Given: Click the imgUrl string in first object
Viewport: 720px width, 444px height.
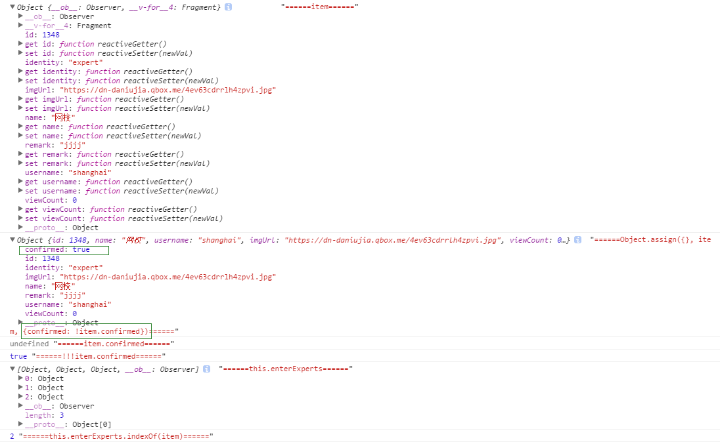Looking at the screenshot, I should point(168,90).
